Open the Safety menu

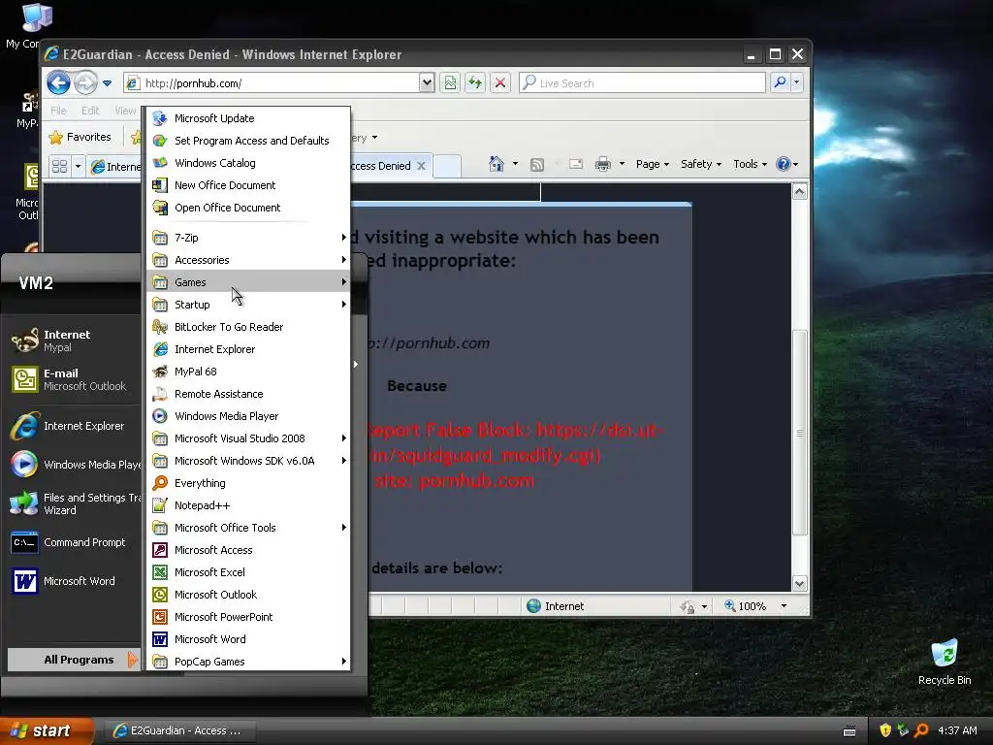coord(701,164)
